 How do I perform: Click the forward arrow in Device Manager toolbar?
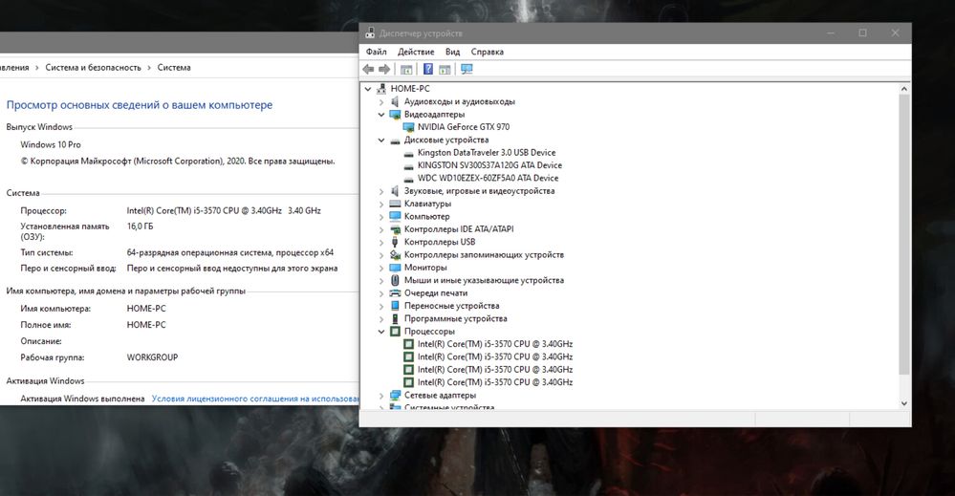(384, 70)
